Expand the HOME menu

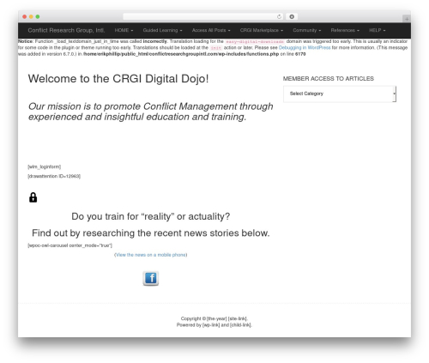pyautogui.click(x=124, y=30)
